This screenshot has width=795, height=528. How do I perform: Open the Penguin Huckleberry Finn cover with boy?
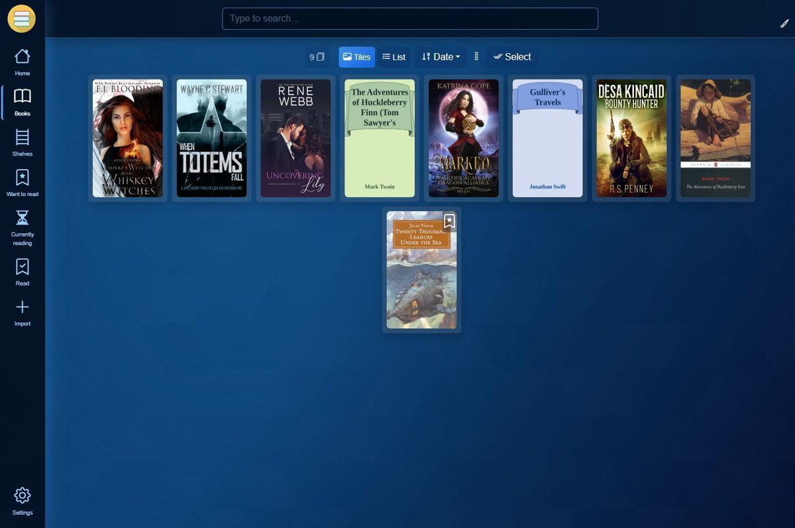715,138
